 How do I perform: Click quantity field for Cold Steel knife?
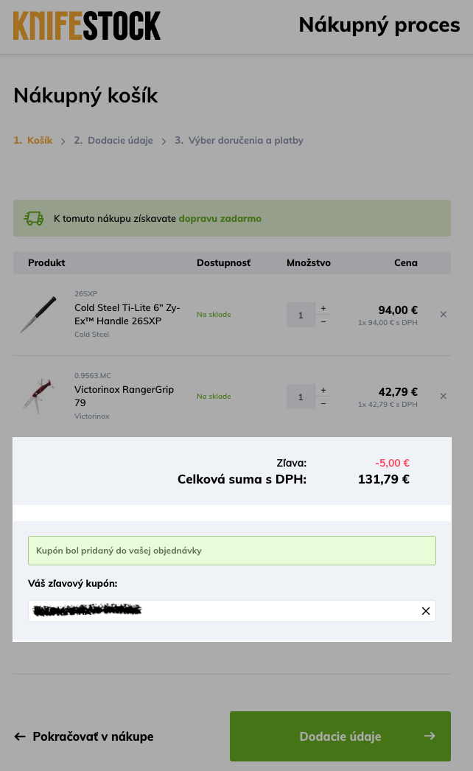(301, 315)
